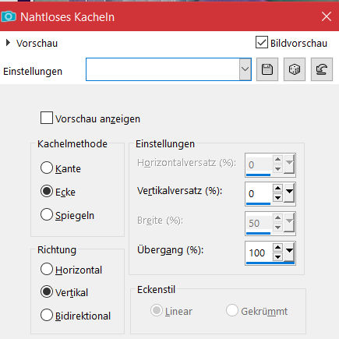Decrease Übergang with down arrow
Image resolution: width=339 pixels, height=339 pixels.
point(277,257)
